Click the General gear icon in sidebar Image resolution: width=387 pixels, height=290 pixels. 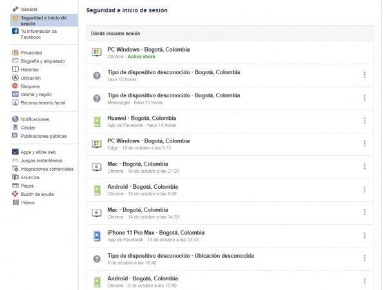point(15,9)
